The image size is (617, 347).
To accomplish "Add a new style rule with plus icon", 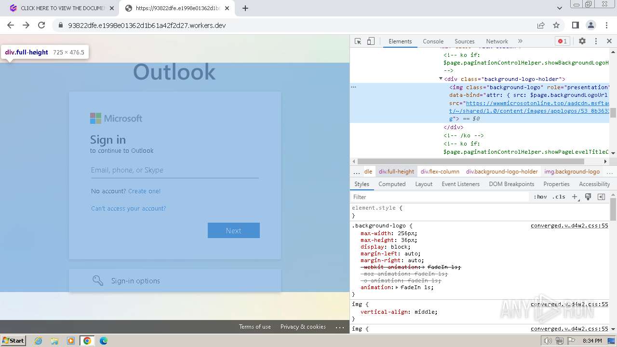I will click(575, 197).
